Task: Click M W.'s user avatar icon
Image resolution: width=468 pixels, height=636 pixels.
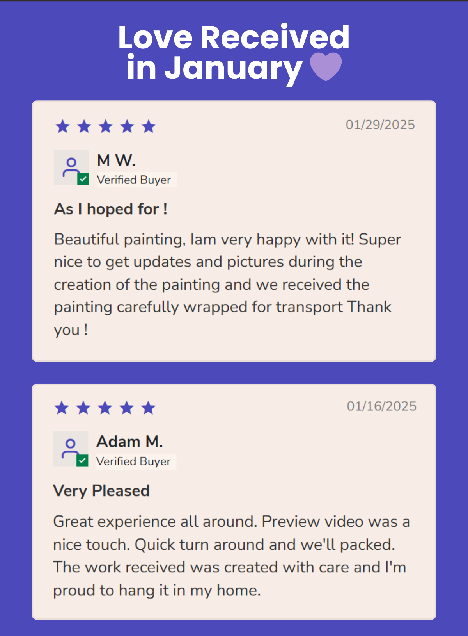Action: pyautogui.click(x=71, y=167)
